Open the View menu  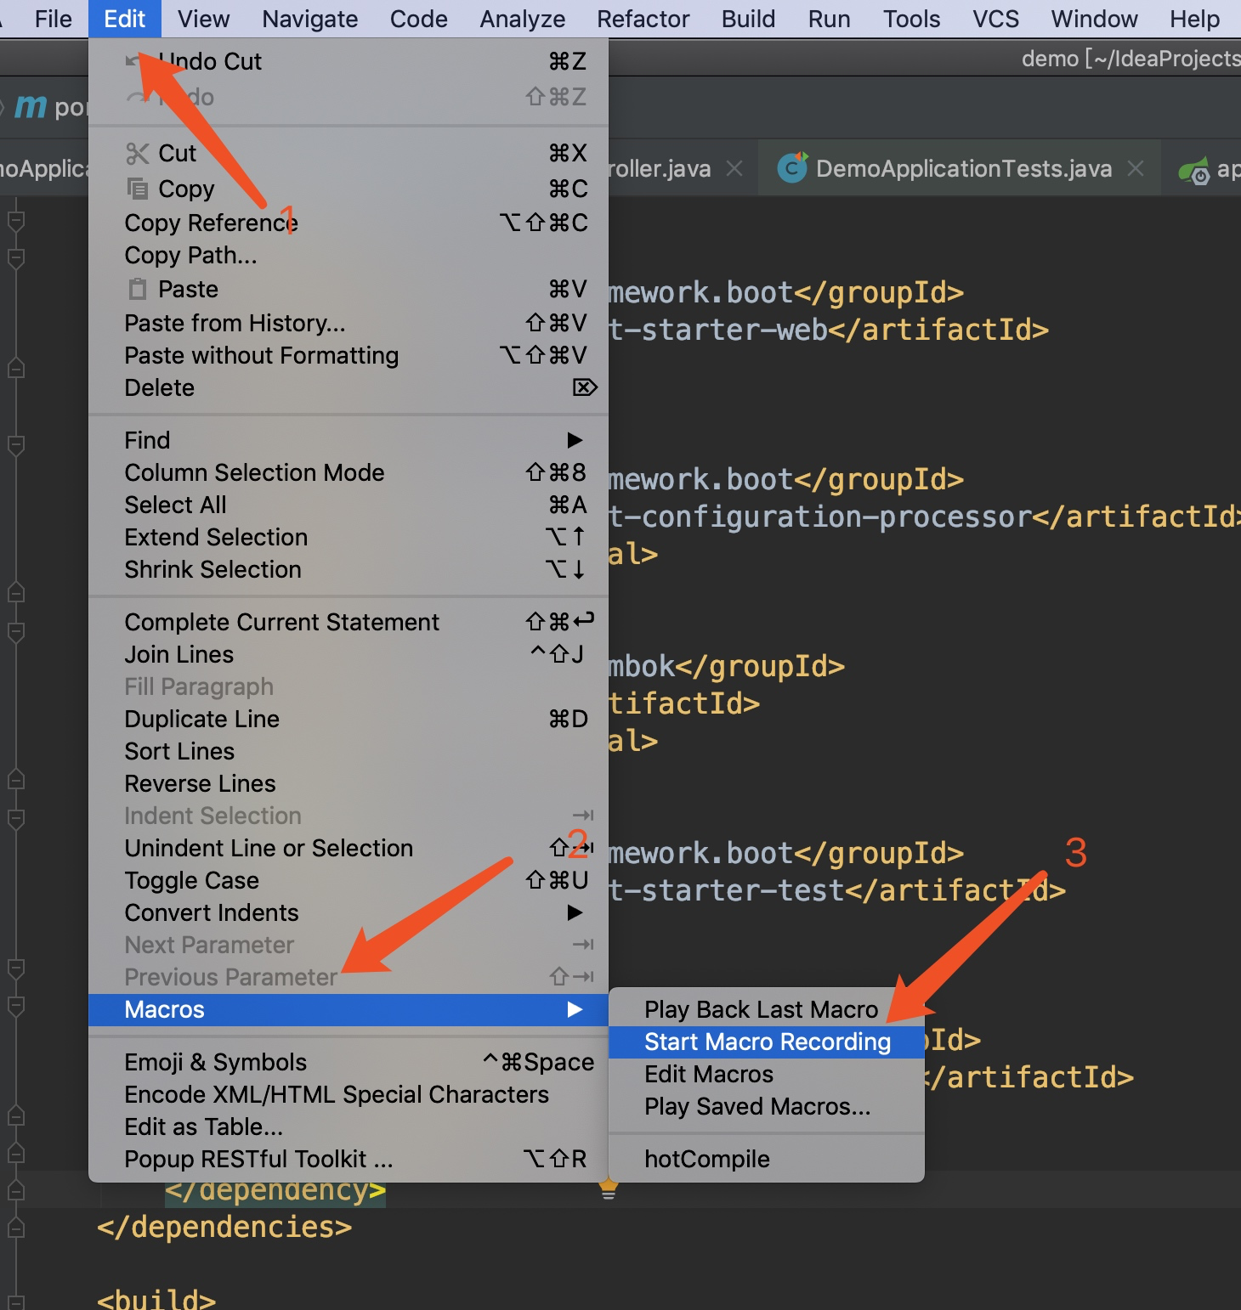(203, 19)
